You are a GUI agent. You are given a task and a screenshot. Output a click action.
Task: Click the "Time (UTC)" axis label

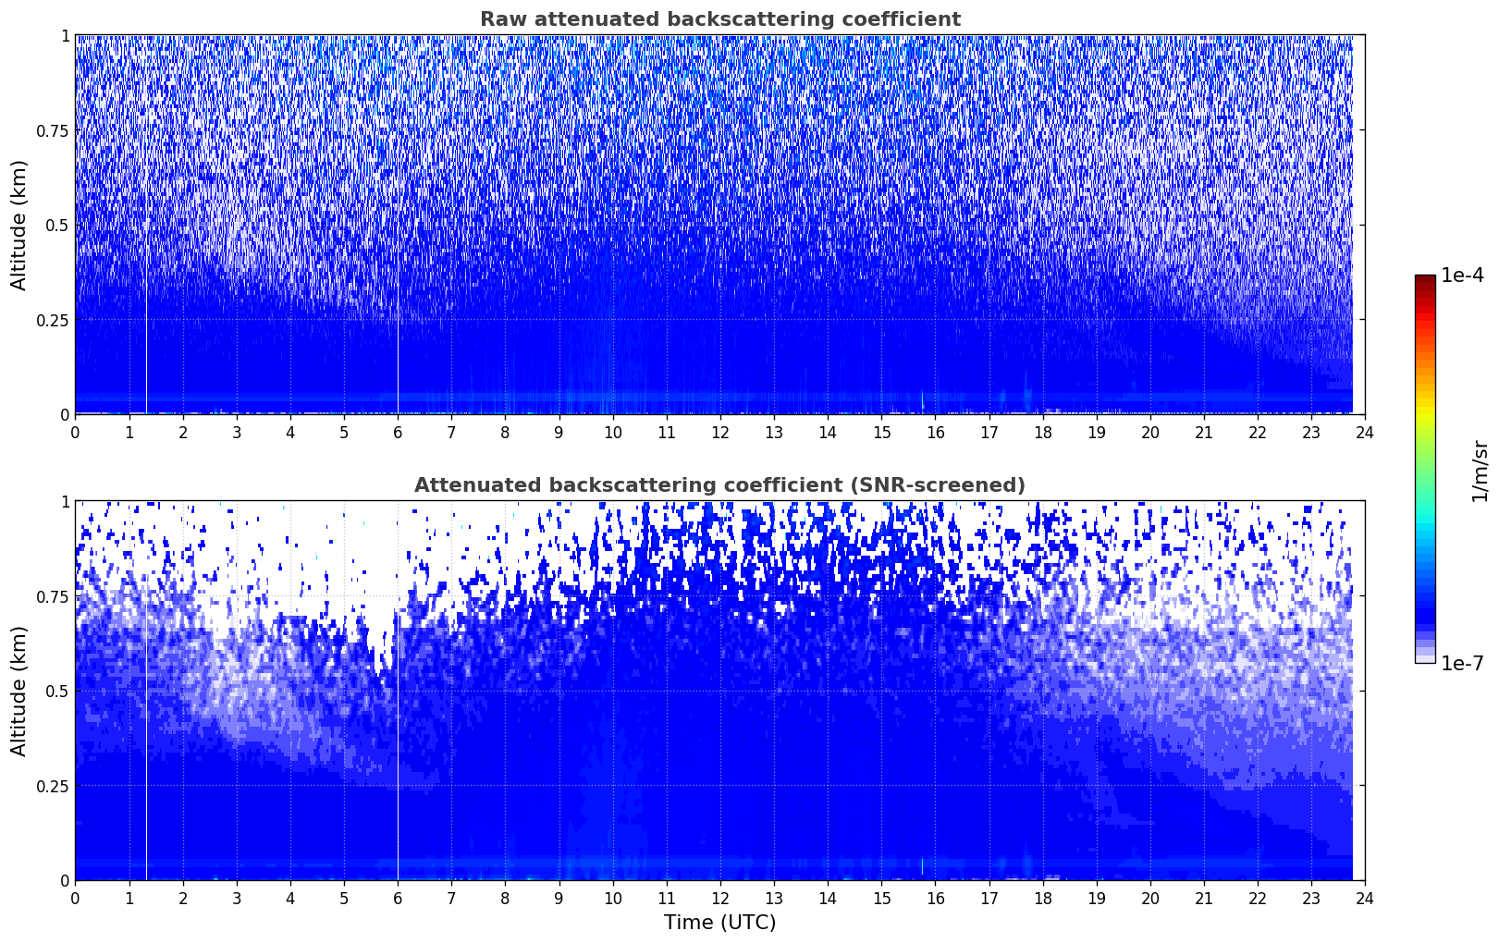[719, 923]
